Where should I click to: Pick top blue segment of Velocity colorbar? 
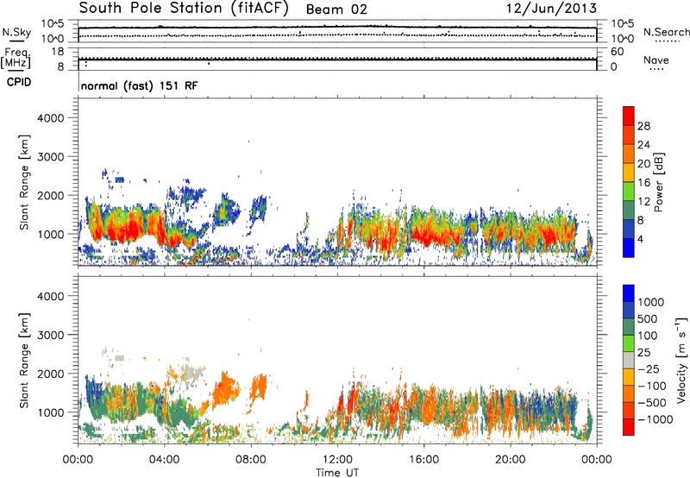pyautogui.click(x=629, y=293)
